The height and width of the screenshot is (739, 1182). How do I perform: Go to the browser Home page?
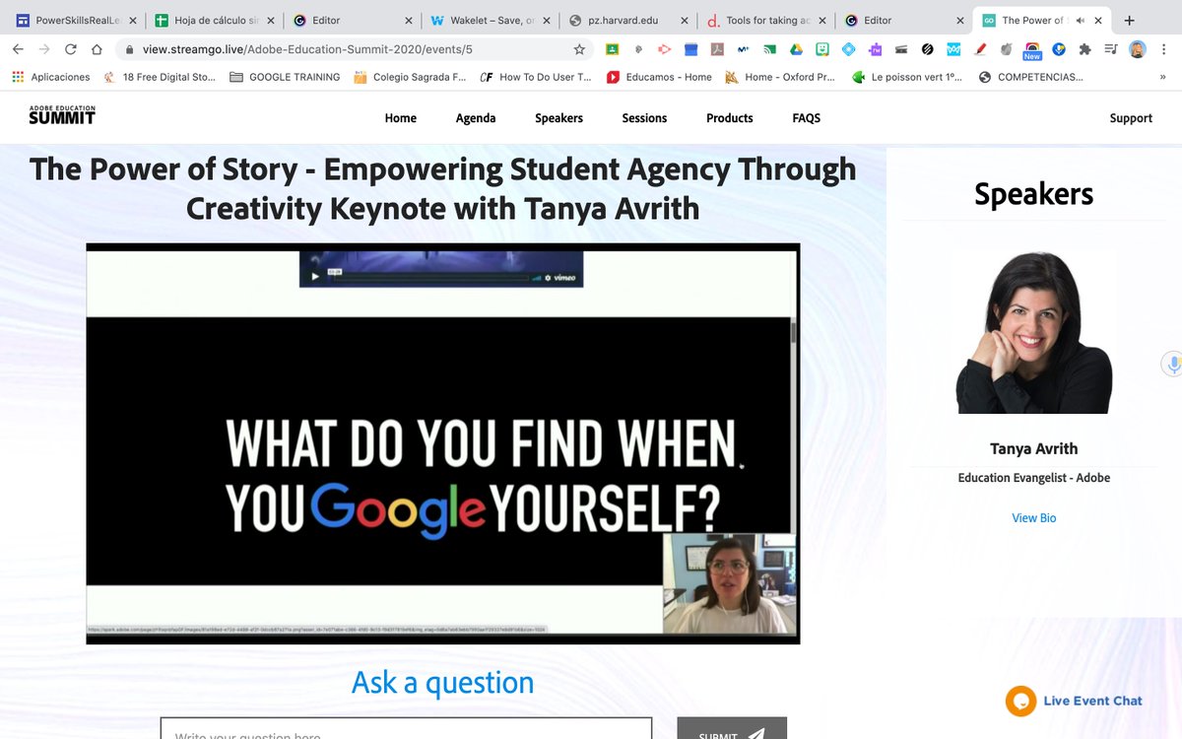[97, 49]
